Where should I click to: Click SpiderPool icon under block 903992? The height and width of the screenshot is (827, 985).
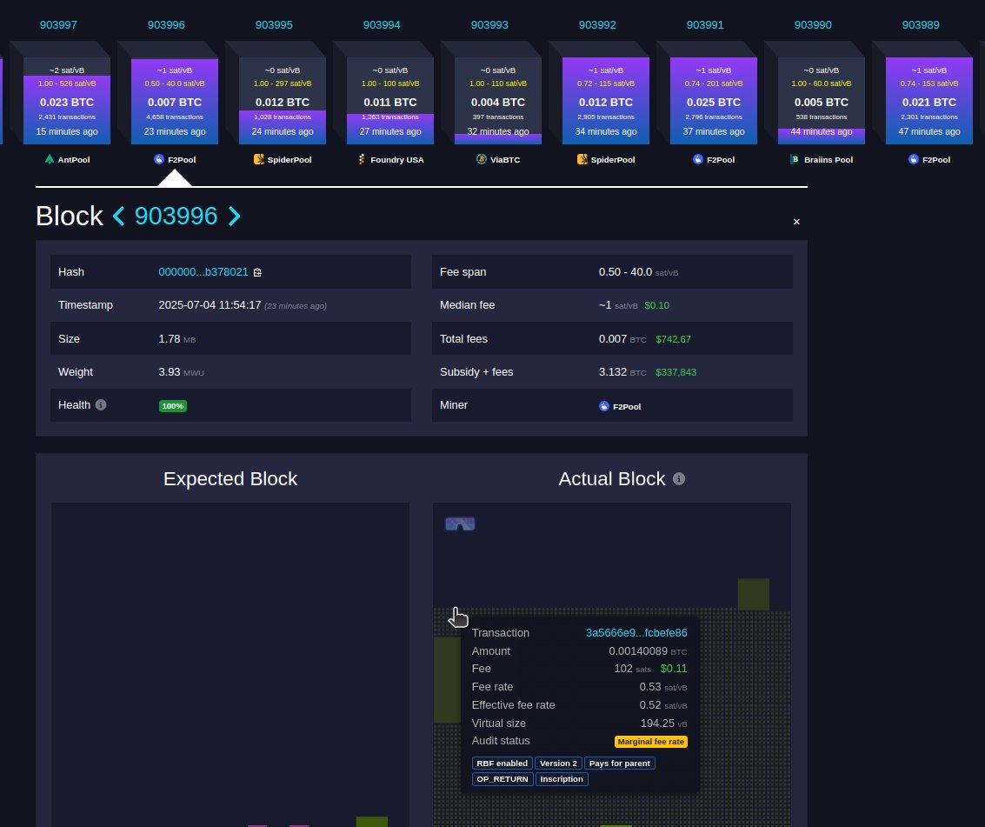click(x=582, y=160)
